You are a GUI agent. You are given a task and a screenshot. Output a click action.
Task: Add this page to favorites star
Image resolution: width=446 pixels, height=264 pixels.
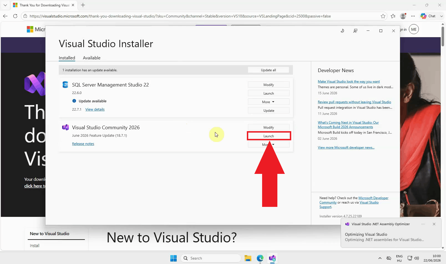coord(383,16)
